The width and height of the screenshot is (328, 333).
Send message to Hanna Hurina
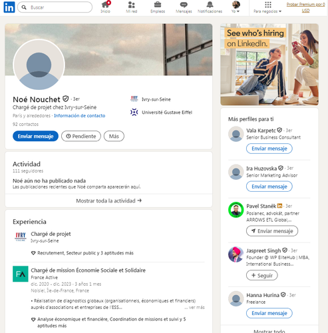tap(269, 313)
